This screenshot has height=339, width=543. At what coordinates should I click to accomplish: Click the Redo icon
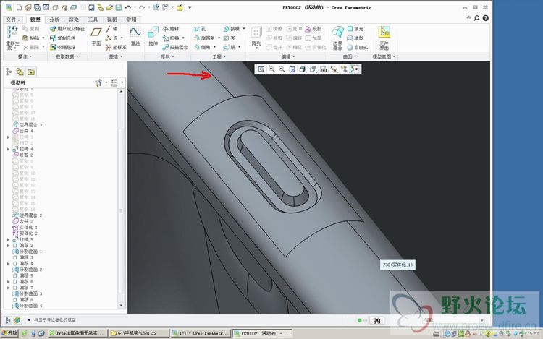coord(142,7)
